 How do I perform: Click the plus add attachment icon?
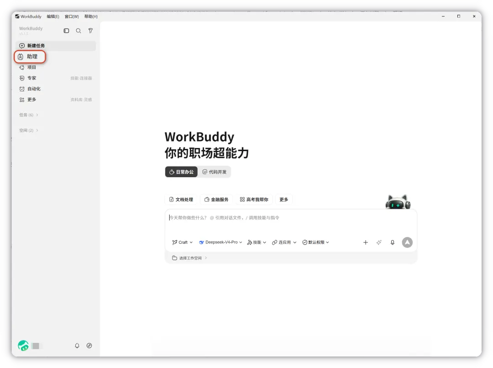pyautogui.click(x=366, y=242)
